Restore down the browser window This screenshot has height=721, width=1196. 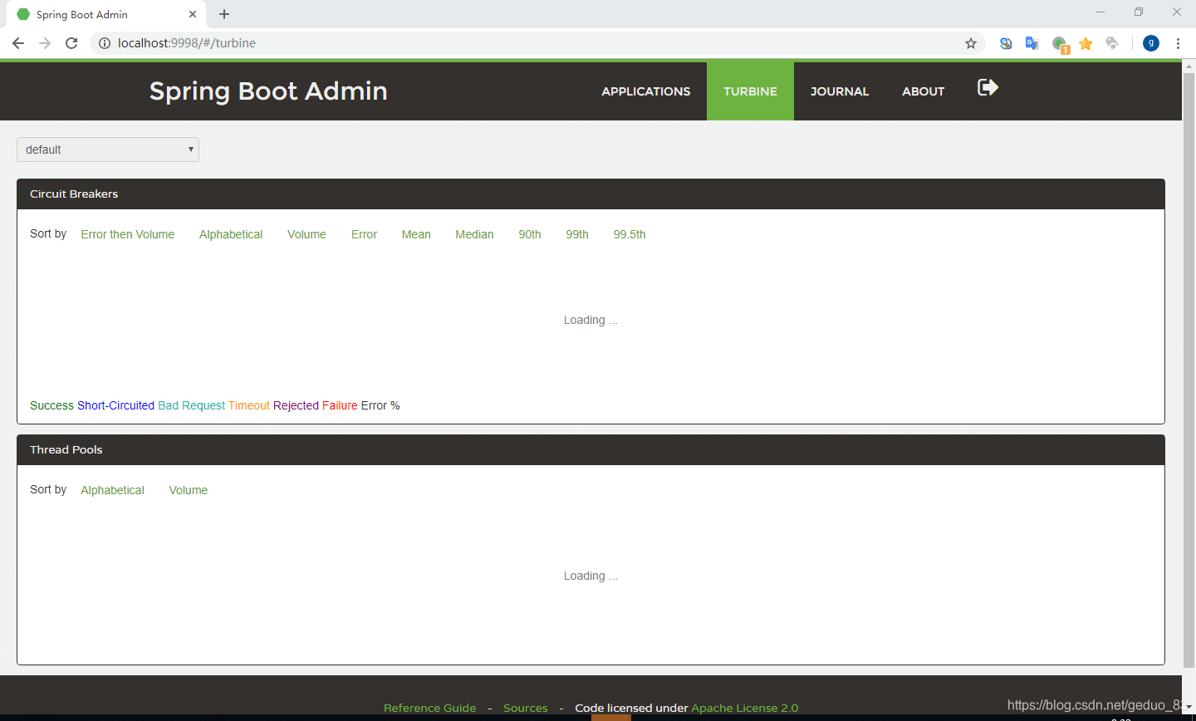click(1139, 12)
